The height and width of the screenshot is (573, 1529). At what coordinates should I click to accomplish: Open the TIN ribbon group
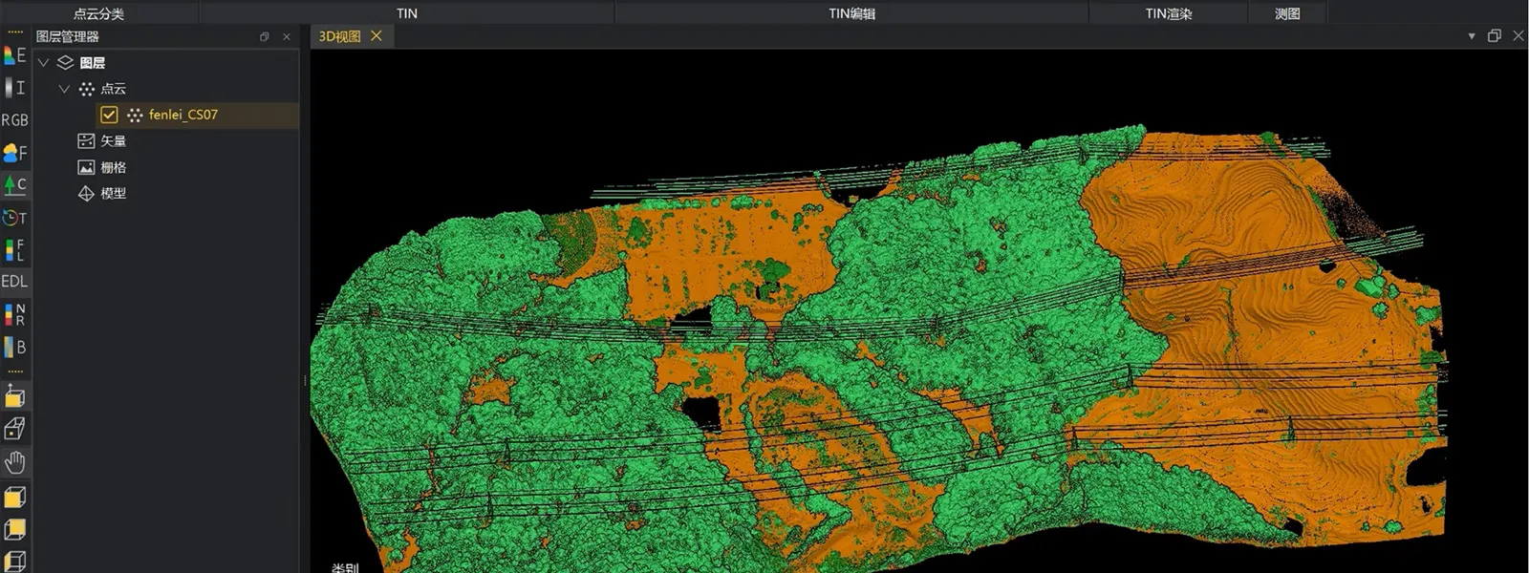click(407, 13)
